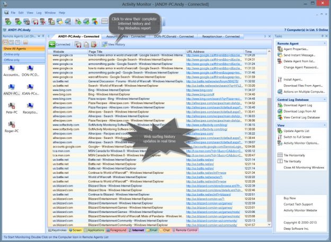The height and width of the screenshot is (242, 331).
Task: Click the Tile Horizontally icon
Action: (280, 155)
